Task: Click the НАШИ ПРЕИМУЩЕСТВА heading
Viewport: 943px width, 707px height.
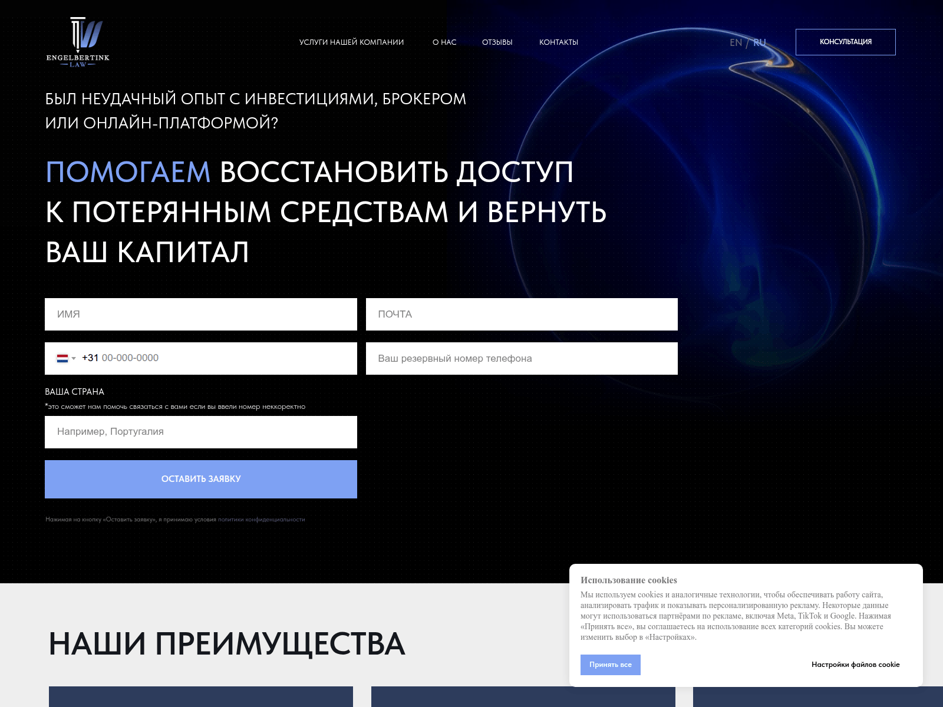Action: coord(227,643)
